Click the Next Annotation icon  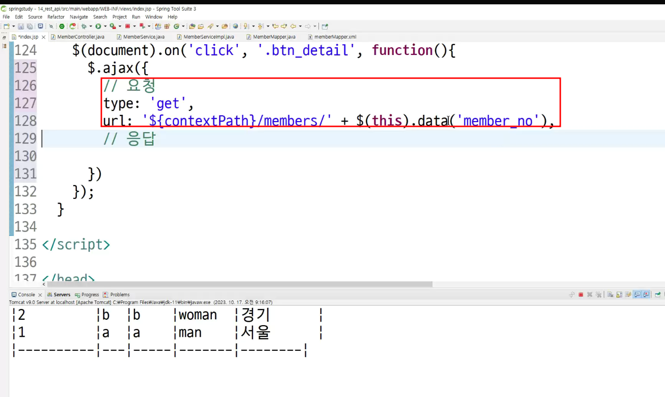tap(246, 26)
